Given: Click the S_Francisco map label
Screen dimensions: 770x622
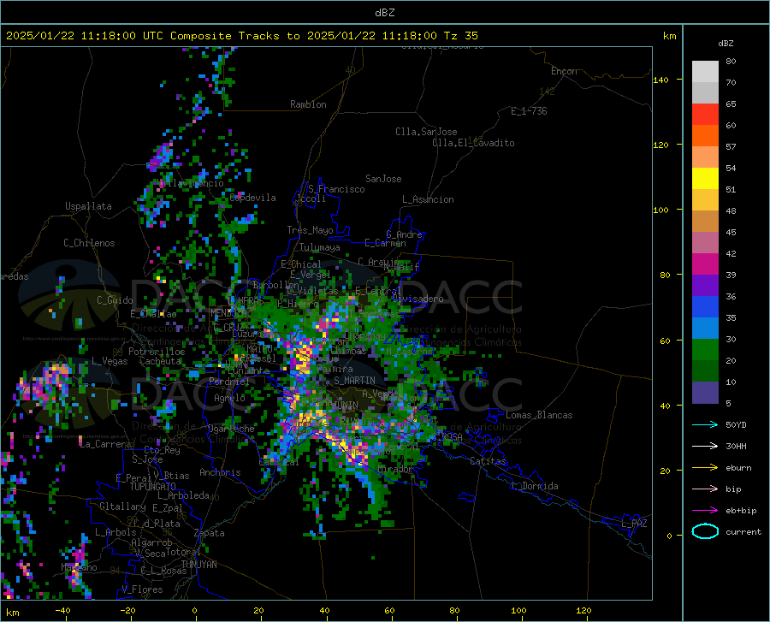Looking at the screenshot, I should (336, 189).
